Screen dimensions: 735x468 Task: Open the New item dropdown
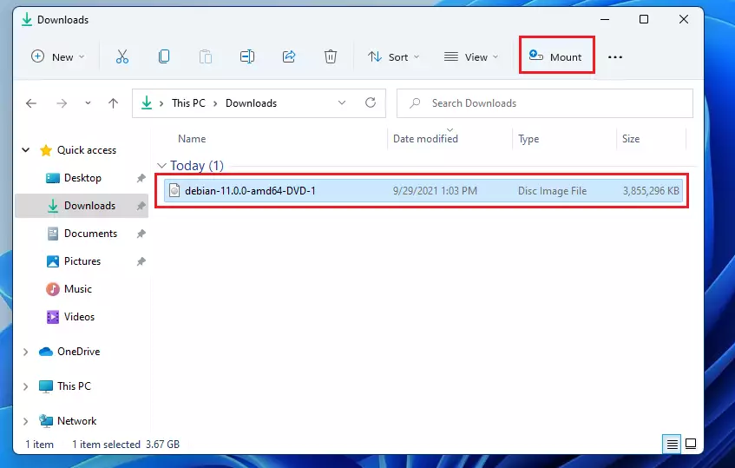[57, 56]
